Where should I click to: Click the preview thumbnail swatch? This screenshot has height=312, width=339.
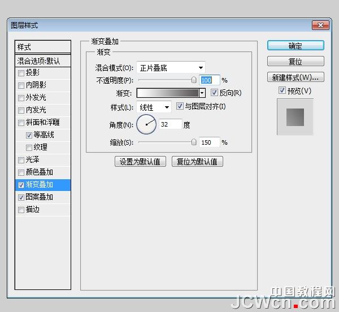[294, 117]
